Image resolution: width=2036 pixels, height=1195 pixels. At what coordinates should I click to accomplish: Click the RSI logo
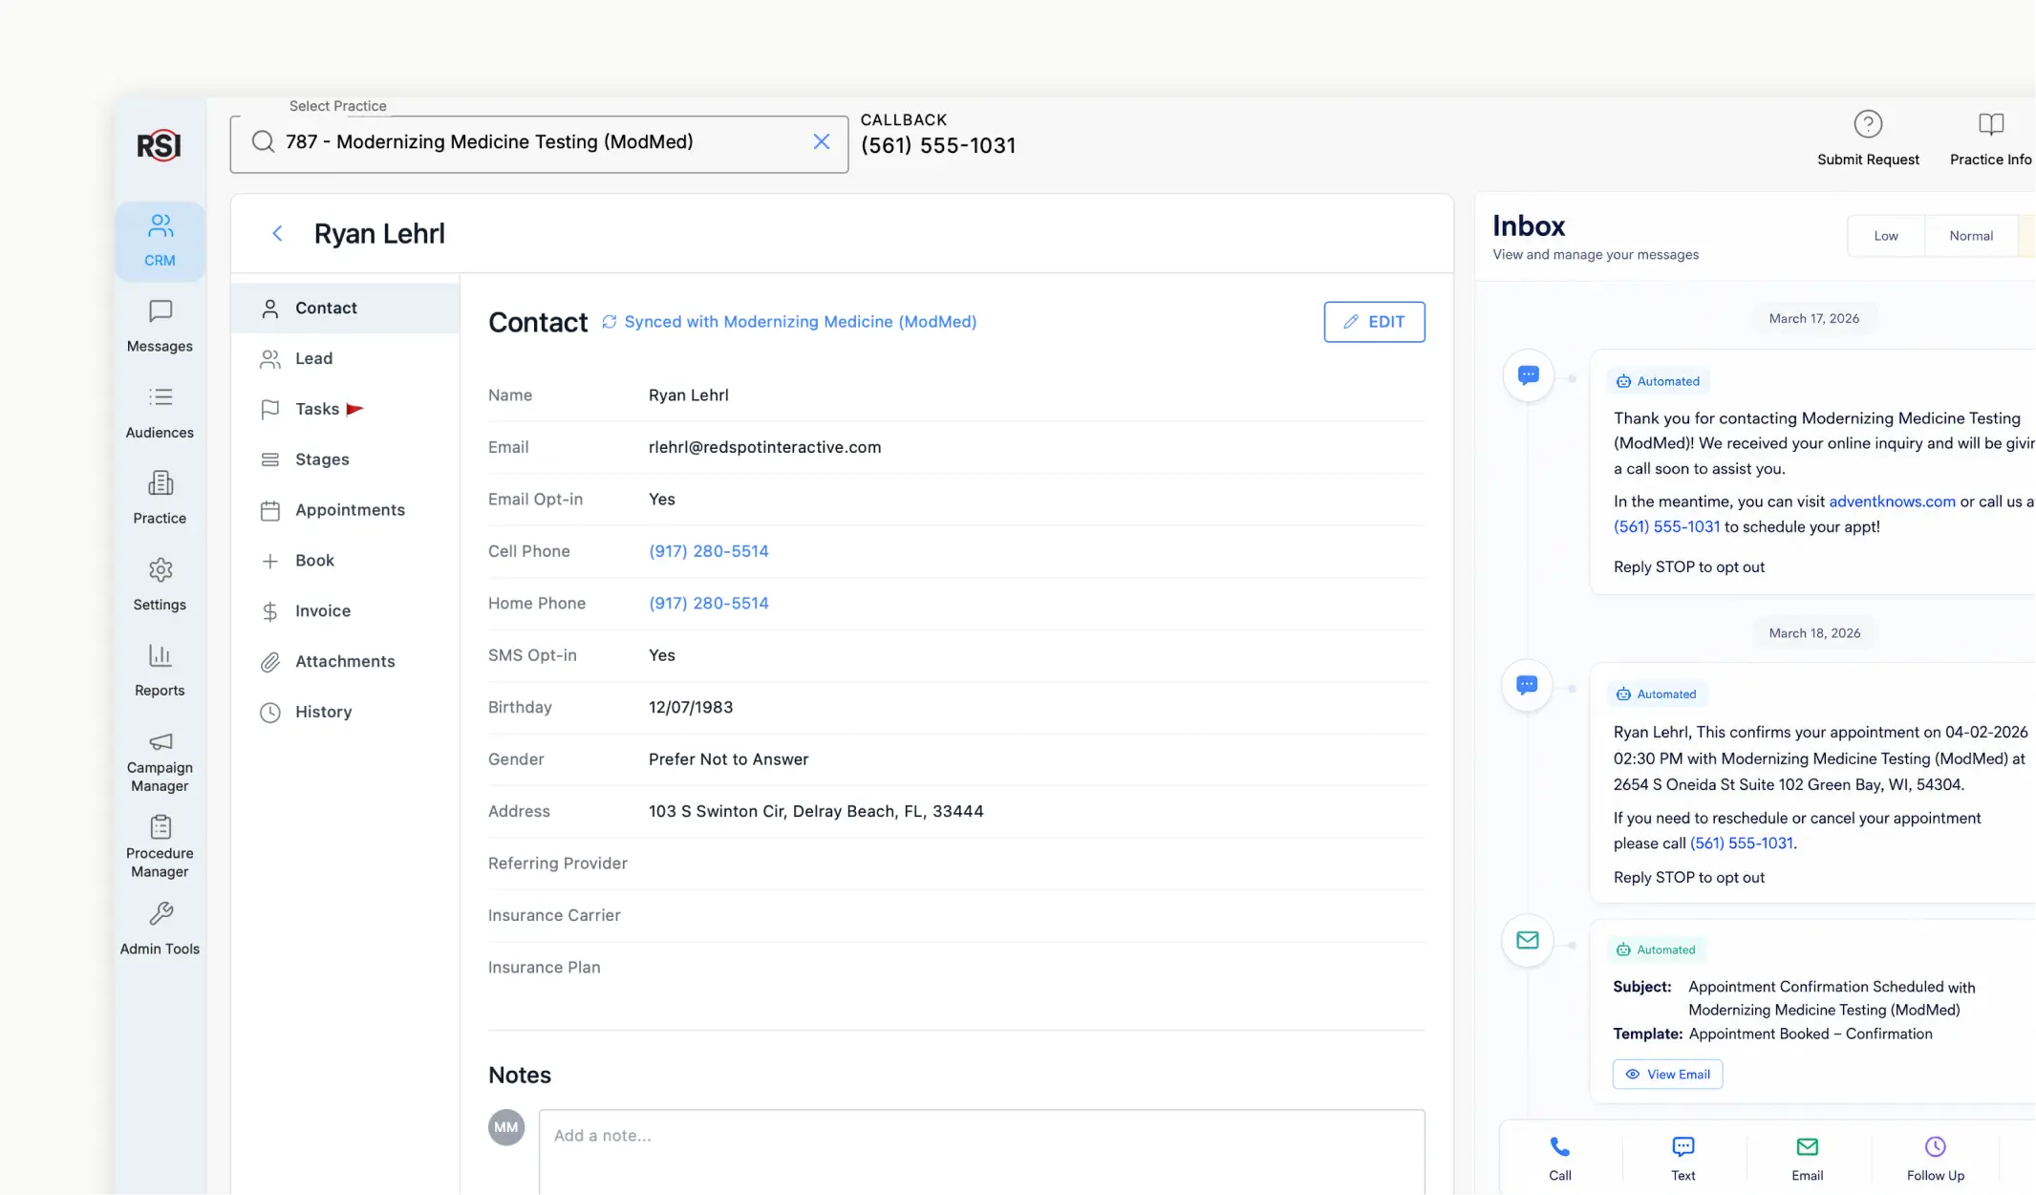click(159, 145)
